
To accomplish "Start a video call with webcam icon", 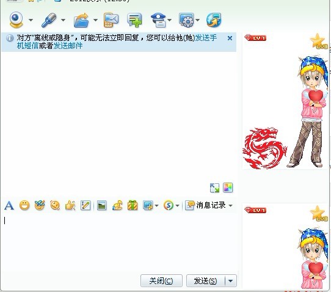I will 16,20.
